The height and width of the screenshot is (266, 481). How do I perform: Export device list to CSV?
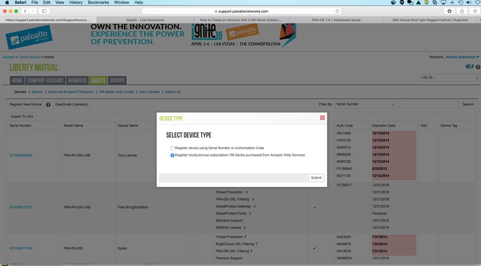pos(22,117)
